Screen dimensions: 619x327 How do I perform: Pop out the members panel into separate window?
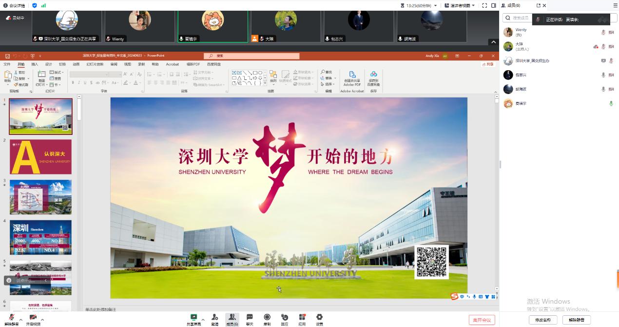click(539, 5)
